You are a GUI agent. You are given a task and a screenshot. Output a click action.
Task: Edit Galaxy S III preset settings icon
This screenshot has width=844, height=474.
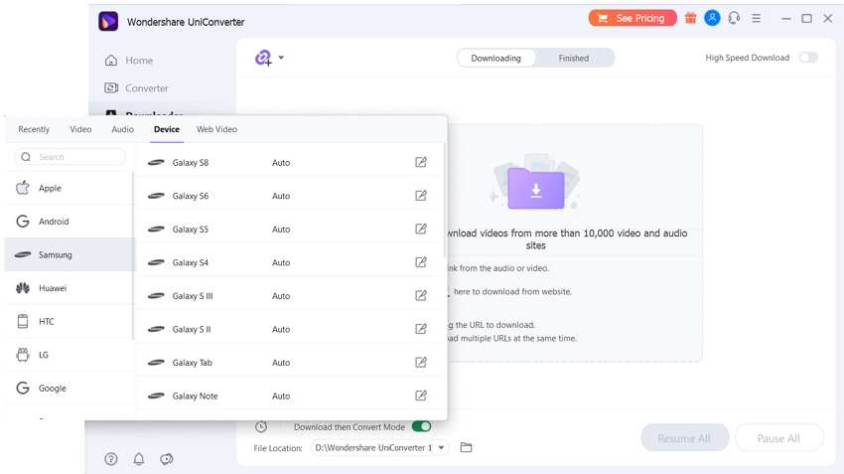(421, 296)
